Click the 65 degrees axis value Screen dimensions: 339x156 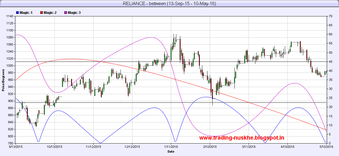(x=330, y=25)
